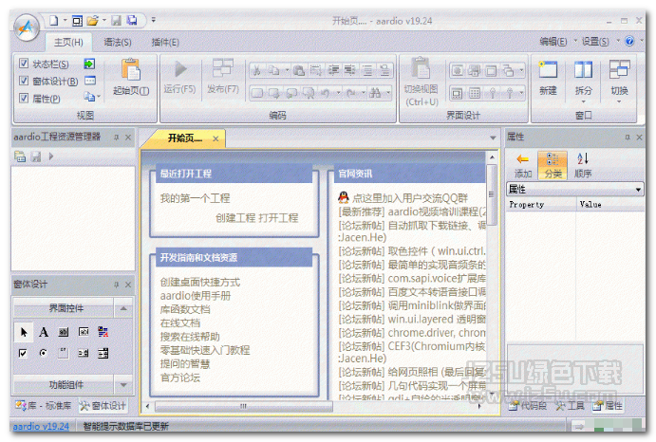The image size is (656, 442).
Task: Expand the 功能组件 section arrow
Action: pyautogui.click(x=123, y=385)
